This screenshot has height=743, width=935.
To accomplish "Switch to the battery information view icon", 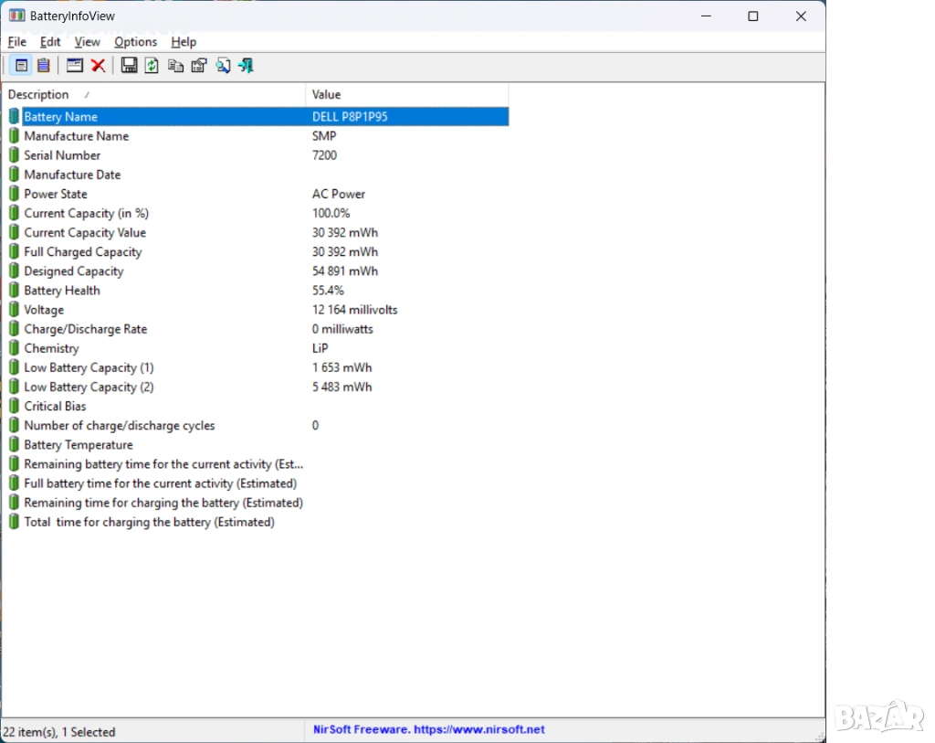I will click(20, 66).
